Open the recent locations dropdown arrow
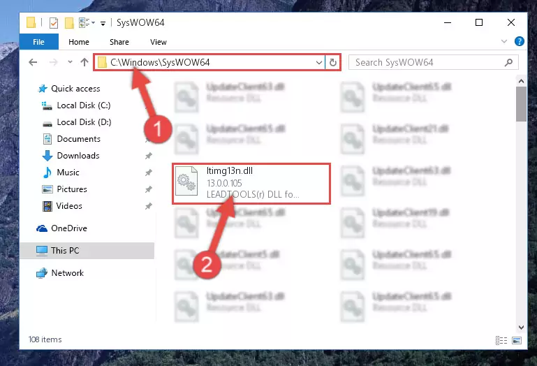The image size is (537, 366). point(71,62)
